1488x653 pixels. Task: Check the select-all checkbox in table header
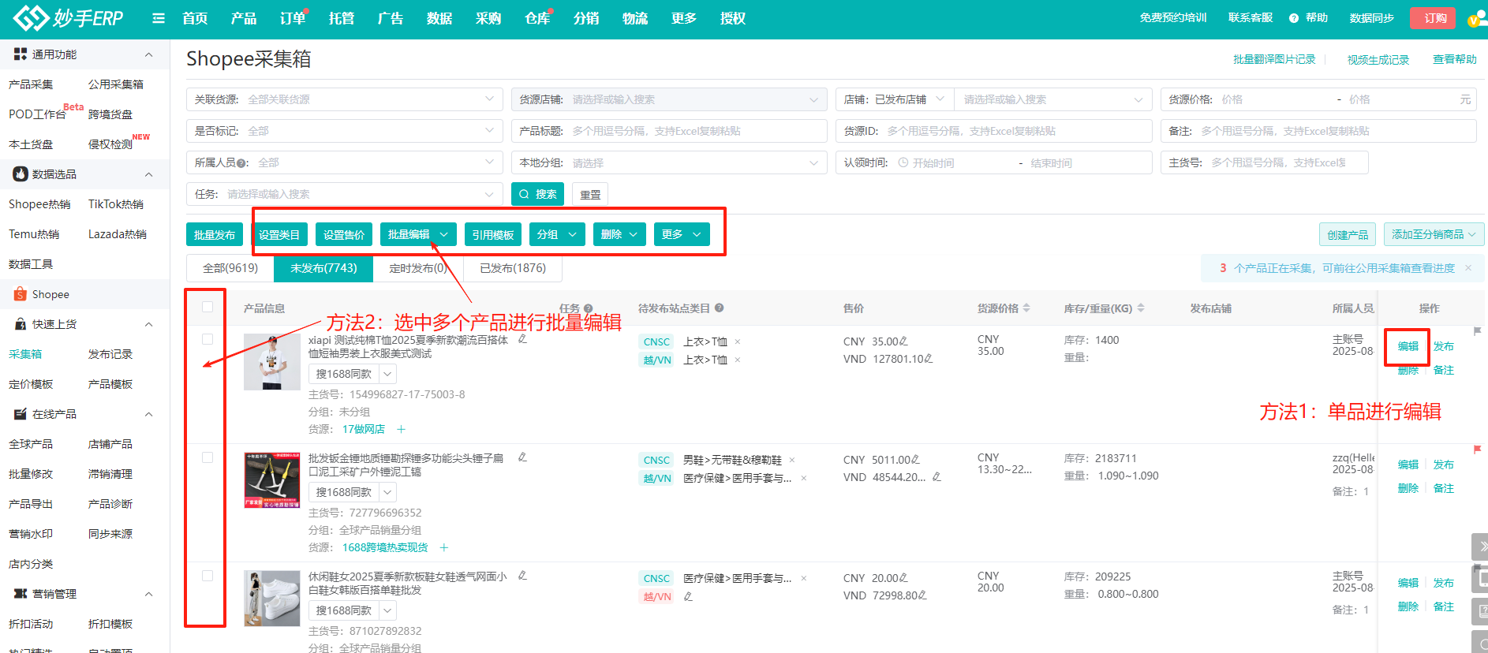[207, 307]
